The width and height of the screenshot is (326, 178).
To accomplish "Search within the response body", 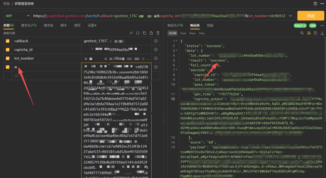I will 301,33.
